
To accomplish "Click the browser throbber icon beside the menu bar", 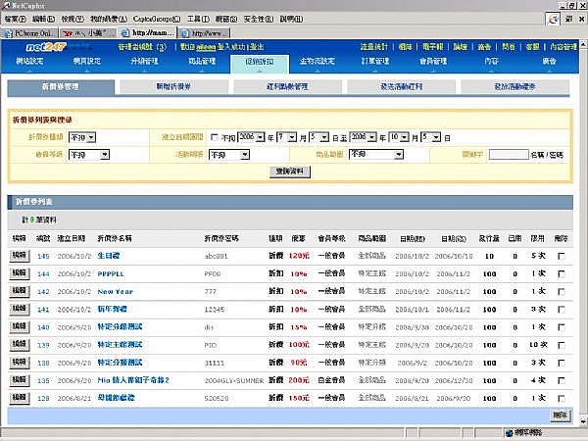I will 553,19.
